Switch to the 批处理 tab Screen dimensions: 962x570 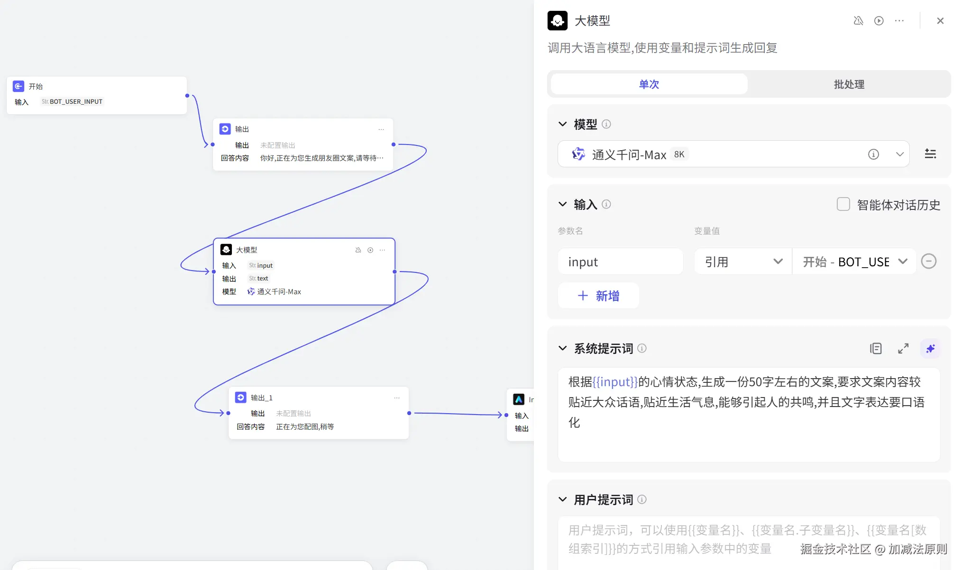pyautogui.click(x=849, y=84)
